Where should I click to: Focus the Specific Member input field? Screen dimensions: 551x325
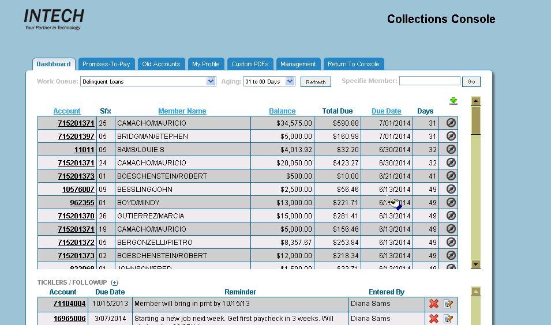point(429,81)
